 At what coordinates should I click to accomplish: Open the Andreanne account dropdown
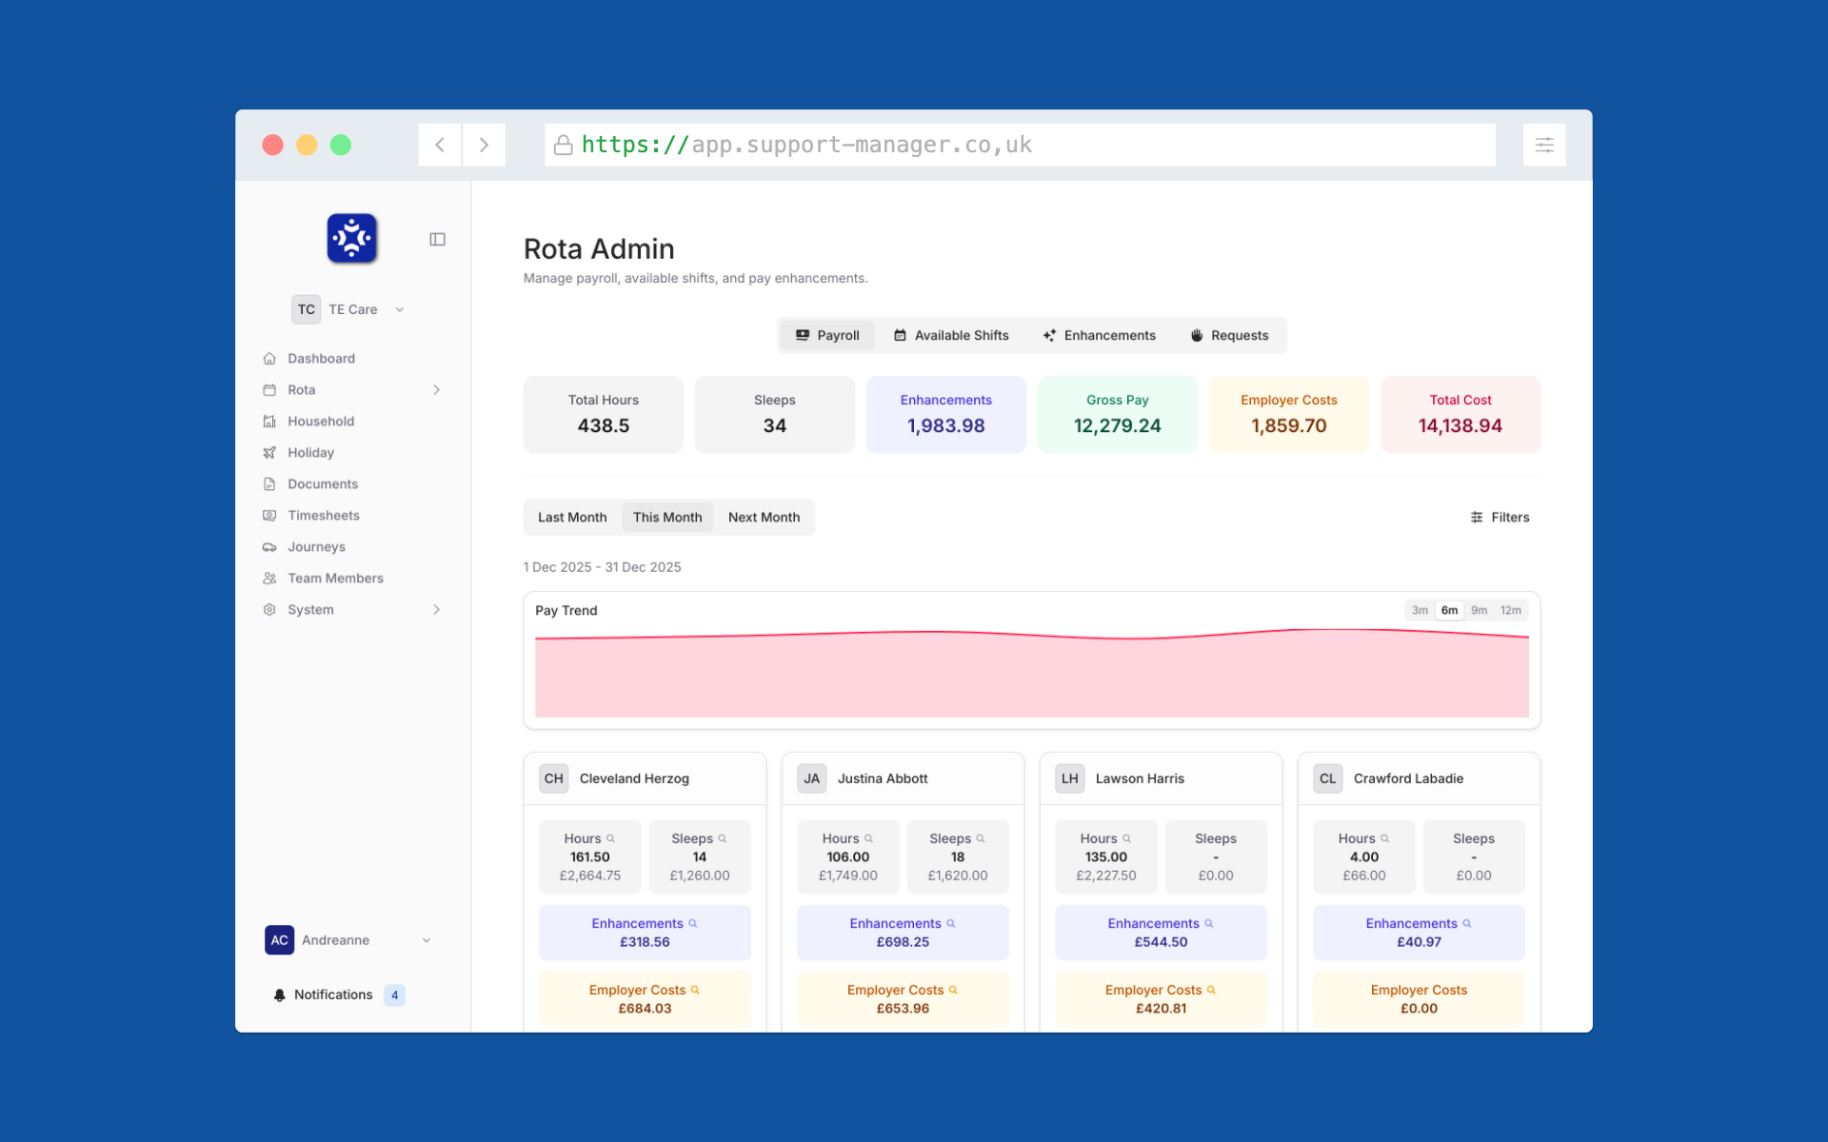[x=426, y=939]
